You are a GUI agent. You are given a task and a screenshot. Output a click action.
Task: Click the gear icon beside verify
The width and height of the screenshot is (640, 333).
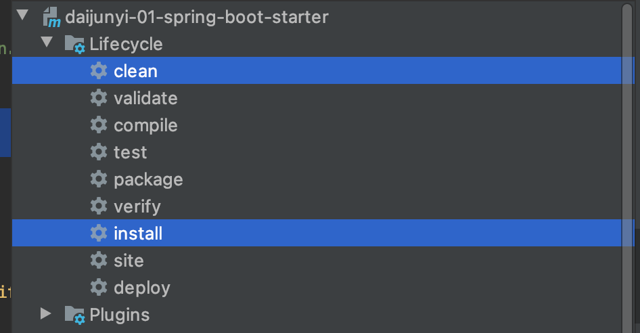[x=99, y=206]
